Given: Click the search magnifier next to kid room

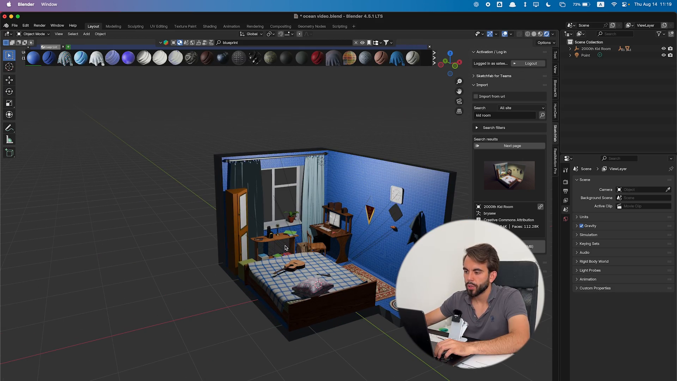Looking at the screenshot, I should [542, 115].
